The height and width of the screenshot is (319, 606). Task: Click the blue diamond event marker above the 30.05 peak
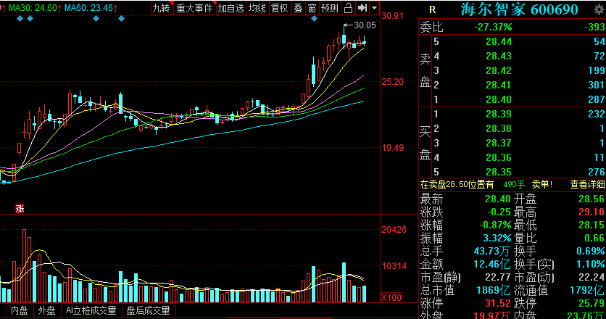tap(314, 19)
